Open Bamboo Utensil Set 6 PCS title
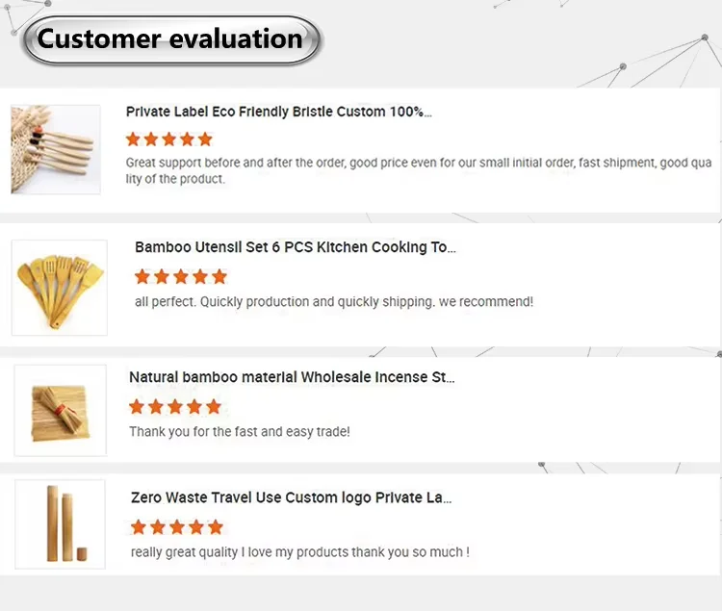Viewport: 722px width, 611px height. click(x=295, y=247)
